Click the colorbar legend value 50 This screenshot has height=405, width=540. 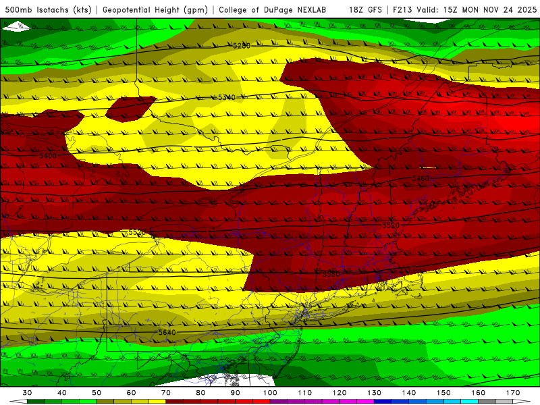pyautogui.click(x=97, y=393)
